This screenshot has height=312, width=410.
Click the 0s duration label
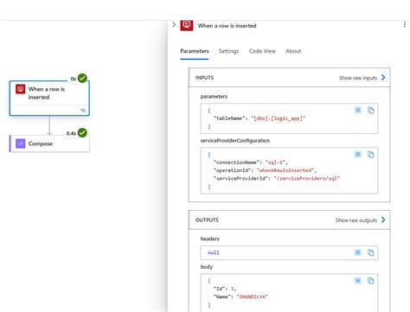coord(74,79)
